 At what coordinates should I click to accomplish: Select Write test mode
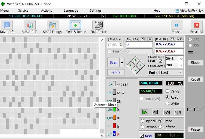[x=167, y=104]
